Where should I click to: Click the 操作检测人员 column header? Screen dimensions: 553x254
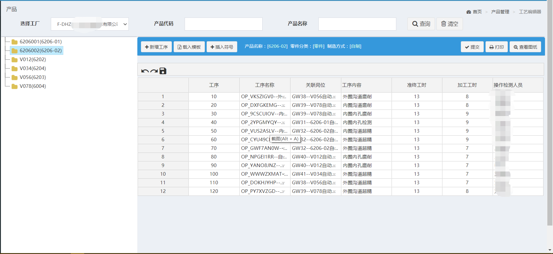[518, 85]
